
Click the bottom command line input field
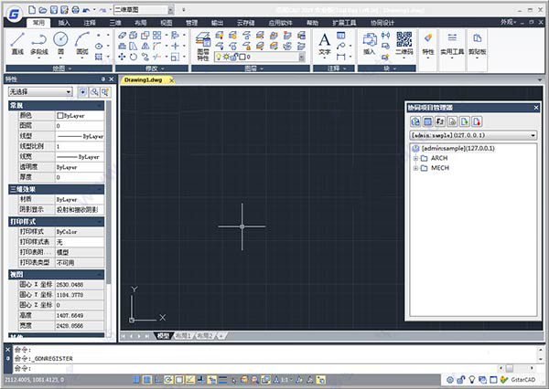click(274, 368)
